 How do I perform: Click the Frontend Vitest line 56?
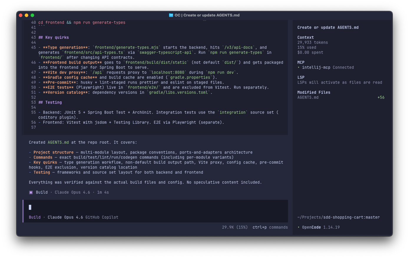click(131, 122)
